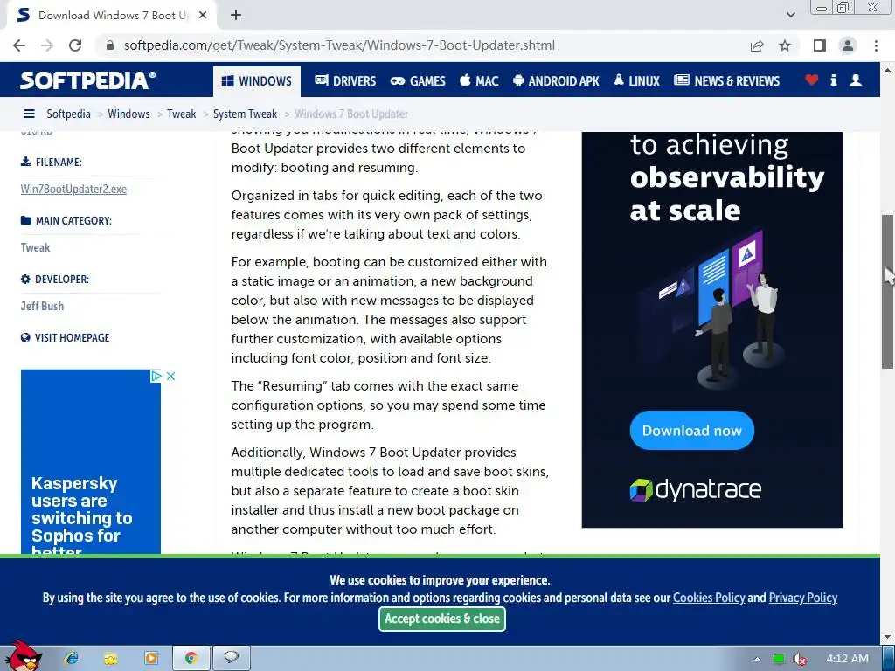
Task: Open the Tweak category link
Action: (35, 247)
